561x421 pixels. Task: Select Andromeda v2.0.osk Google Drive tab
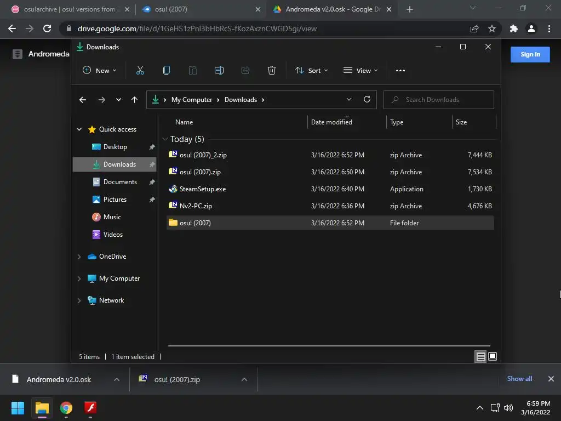[331, 9]
